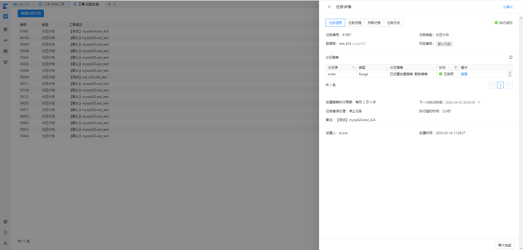Click 再次发起 button
Viewport: 523px width, 250px height.
[505, 245]
